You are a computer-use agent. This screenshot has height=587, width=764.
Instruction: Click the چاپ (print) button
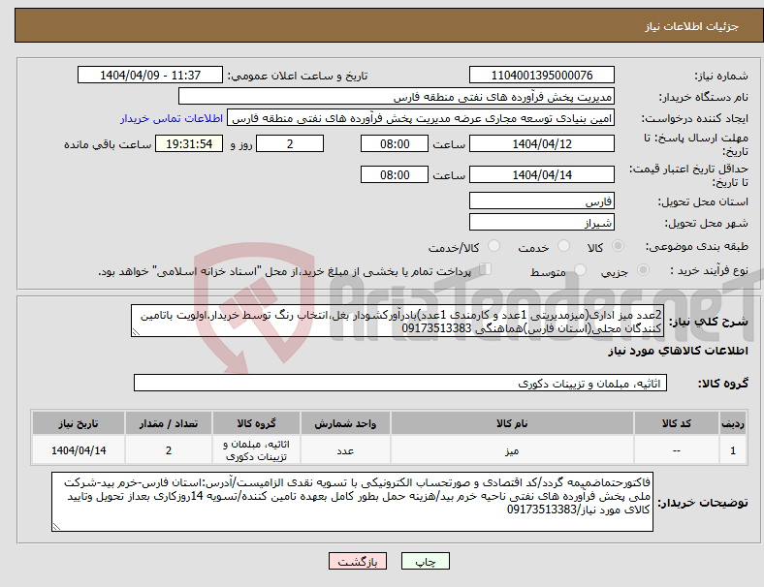point(425,561)
